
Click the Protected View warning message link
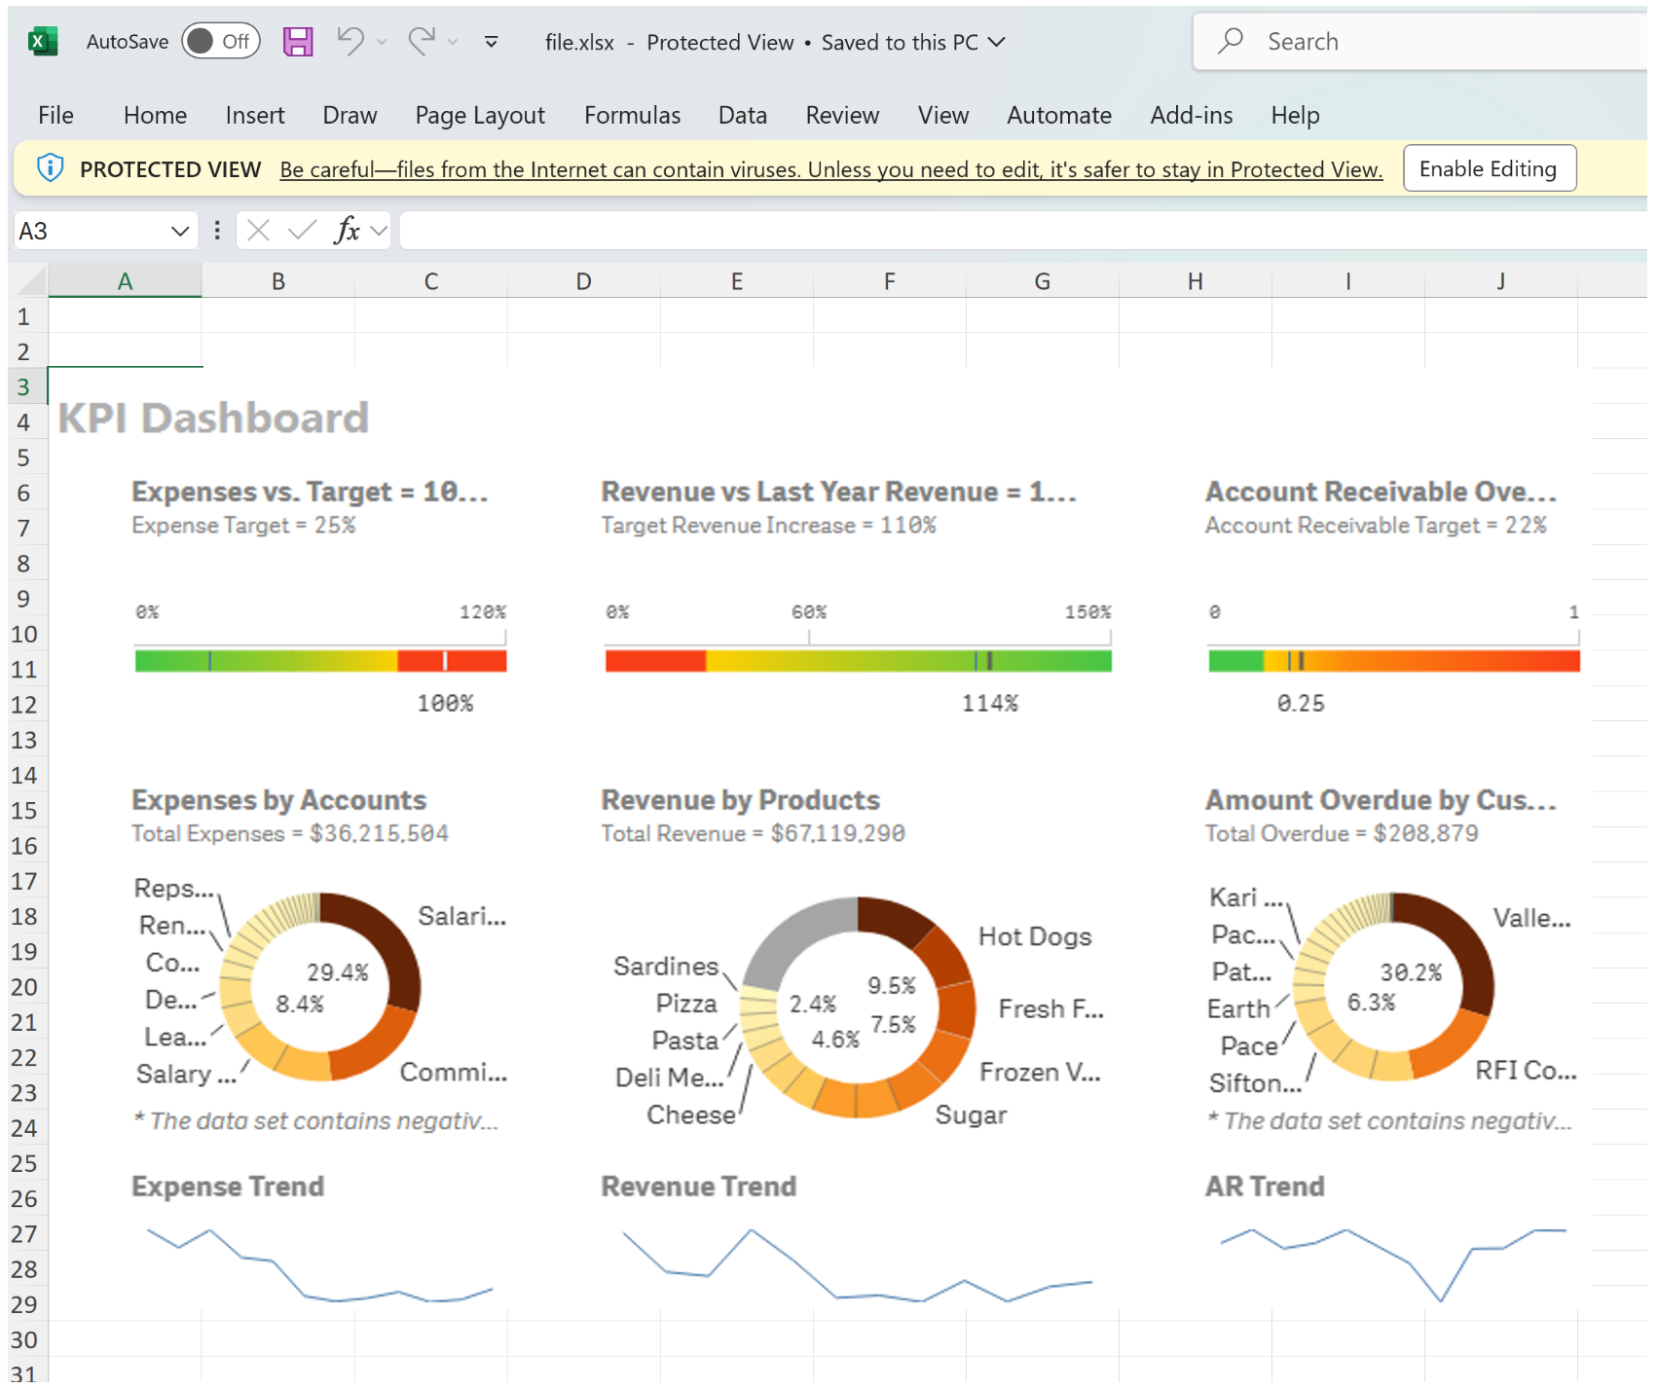tap(830, 169)
